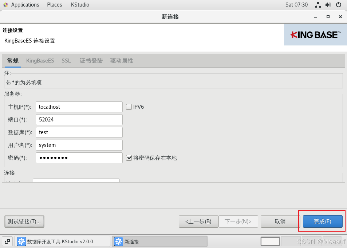Click the 新连接 gear icon in taskbar
Viewport: 347px width, 248px height.
pyautogui.click(x=119, y=241)
